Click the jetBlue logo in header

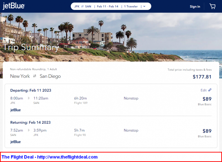14,6
